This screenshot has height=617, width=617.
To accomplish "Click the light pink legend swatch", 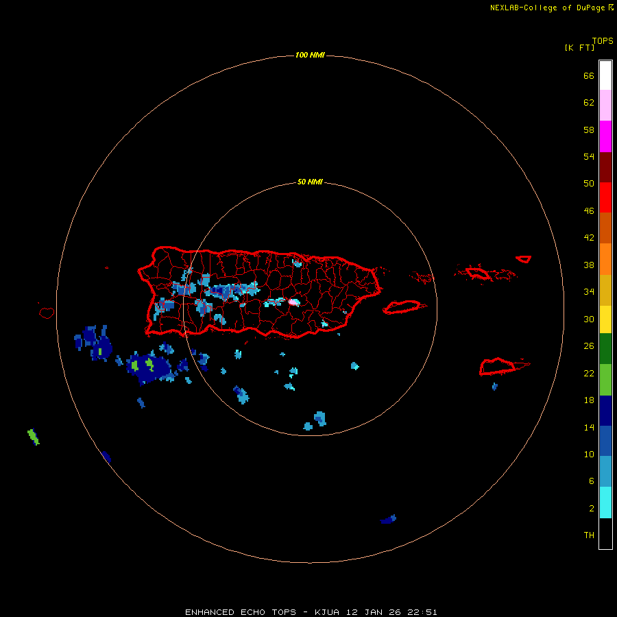I will (x=605, y=105).
